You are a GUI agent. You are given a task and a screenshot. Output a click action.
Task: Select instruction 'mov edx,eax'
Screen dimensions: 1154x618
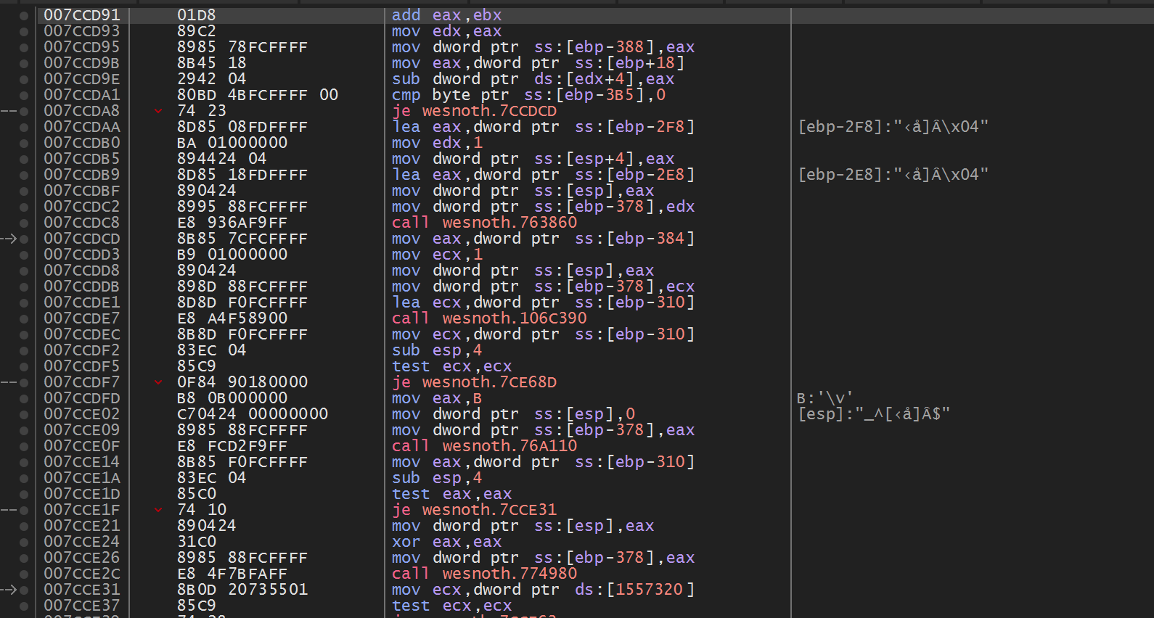click(446, 31)
